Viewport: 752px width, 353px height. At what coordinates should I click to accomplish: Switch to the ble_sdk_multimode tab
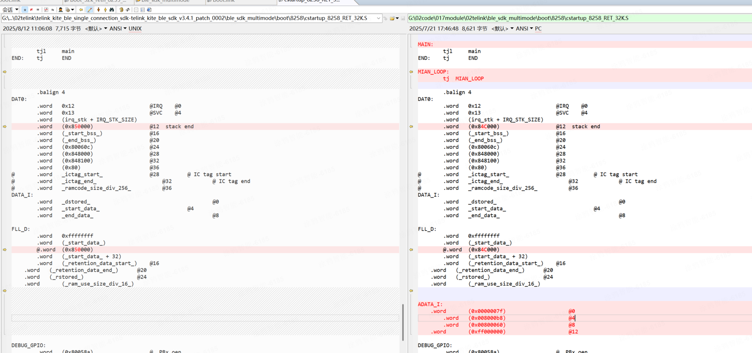tap(165, 1)
